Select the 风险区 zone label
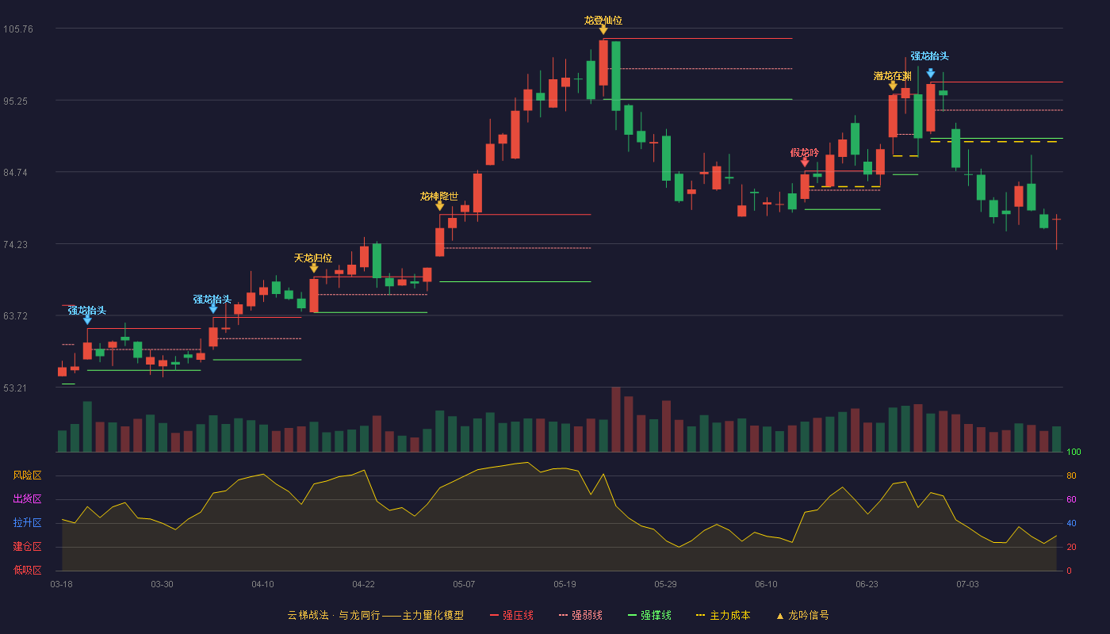Screen dimensions: 1110x634 [27, 475]
